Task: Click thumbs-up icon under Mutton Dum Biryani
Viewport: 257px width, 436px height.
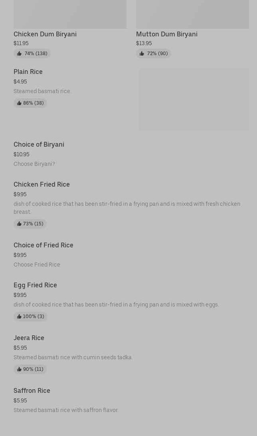Action: point(142,54)
